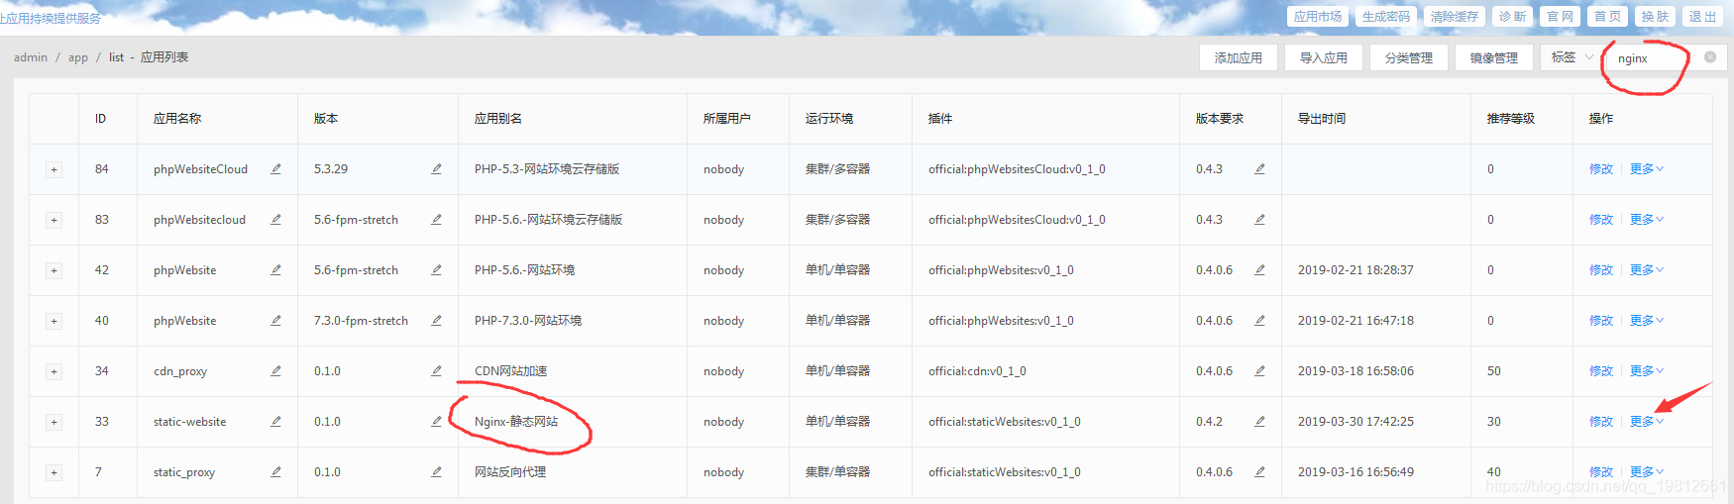Edit the name of phpWebsiteCloud app 84
1734x504 pixels.
tap(275, 169)
